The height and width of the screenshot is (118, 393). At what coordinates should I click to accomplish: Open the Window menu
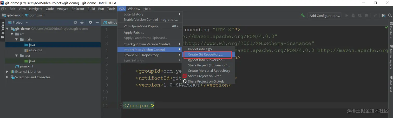point(134,9)
